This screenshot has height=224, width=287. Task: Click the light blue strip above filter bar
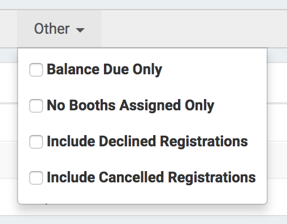coord(143,5)
